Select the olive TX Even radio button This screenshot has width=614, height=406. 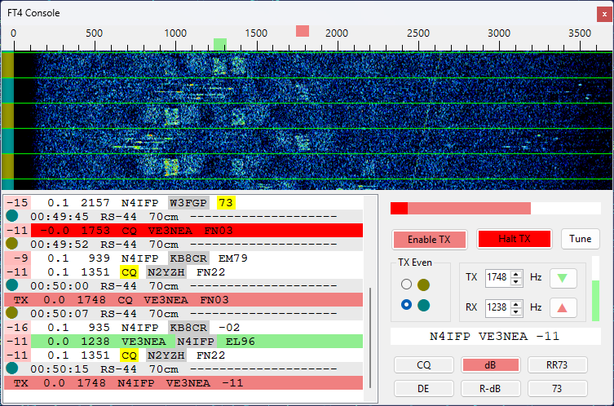pos(407,285)
